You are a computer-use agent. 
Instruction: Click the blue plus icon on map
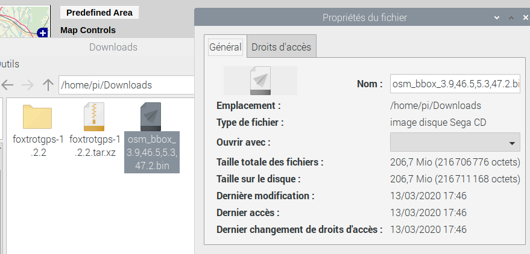point(42,33)
